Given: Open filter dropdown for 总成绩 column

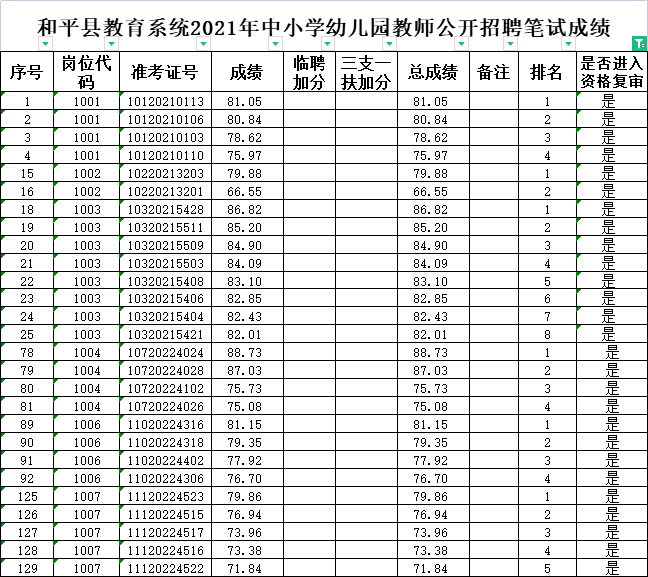Looking at the screenshot, I should [461, 43].
